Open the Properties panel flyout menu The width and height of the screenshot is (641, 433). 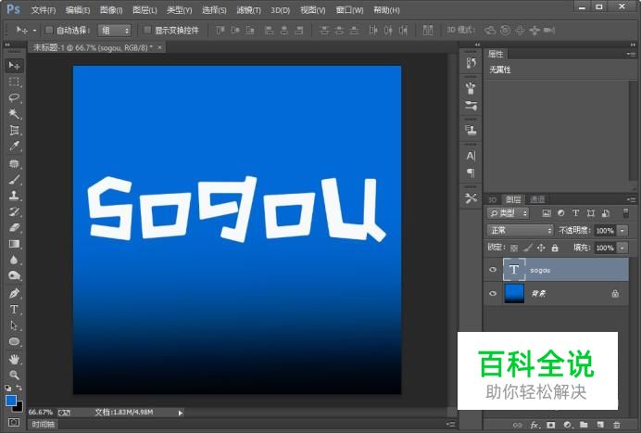pos(631,54)
